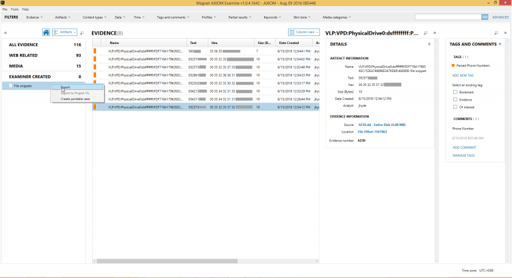Open the Keywords filter dropdown
Viewport: 512px width, 278px height.
tap(272, 17)
